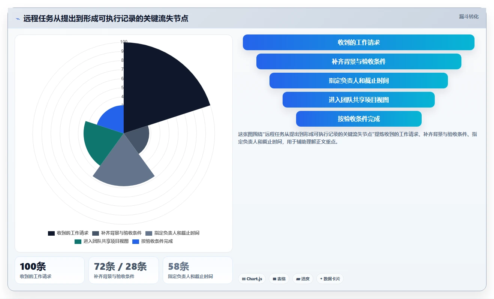This screenshot has height=299, width=494.
Task: Click the Chart.js tag chip
Action: click(x=252, y=279)
